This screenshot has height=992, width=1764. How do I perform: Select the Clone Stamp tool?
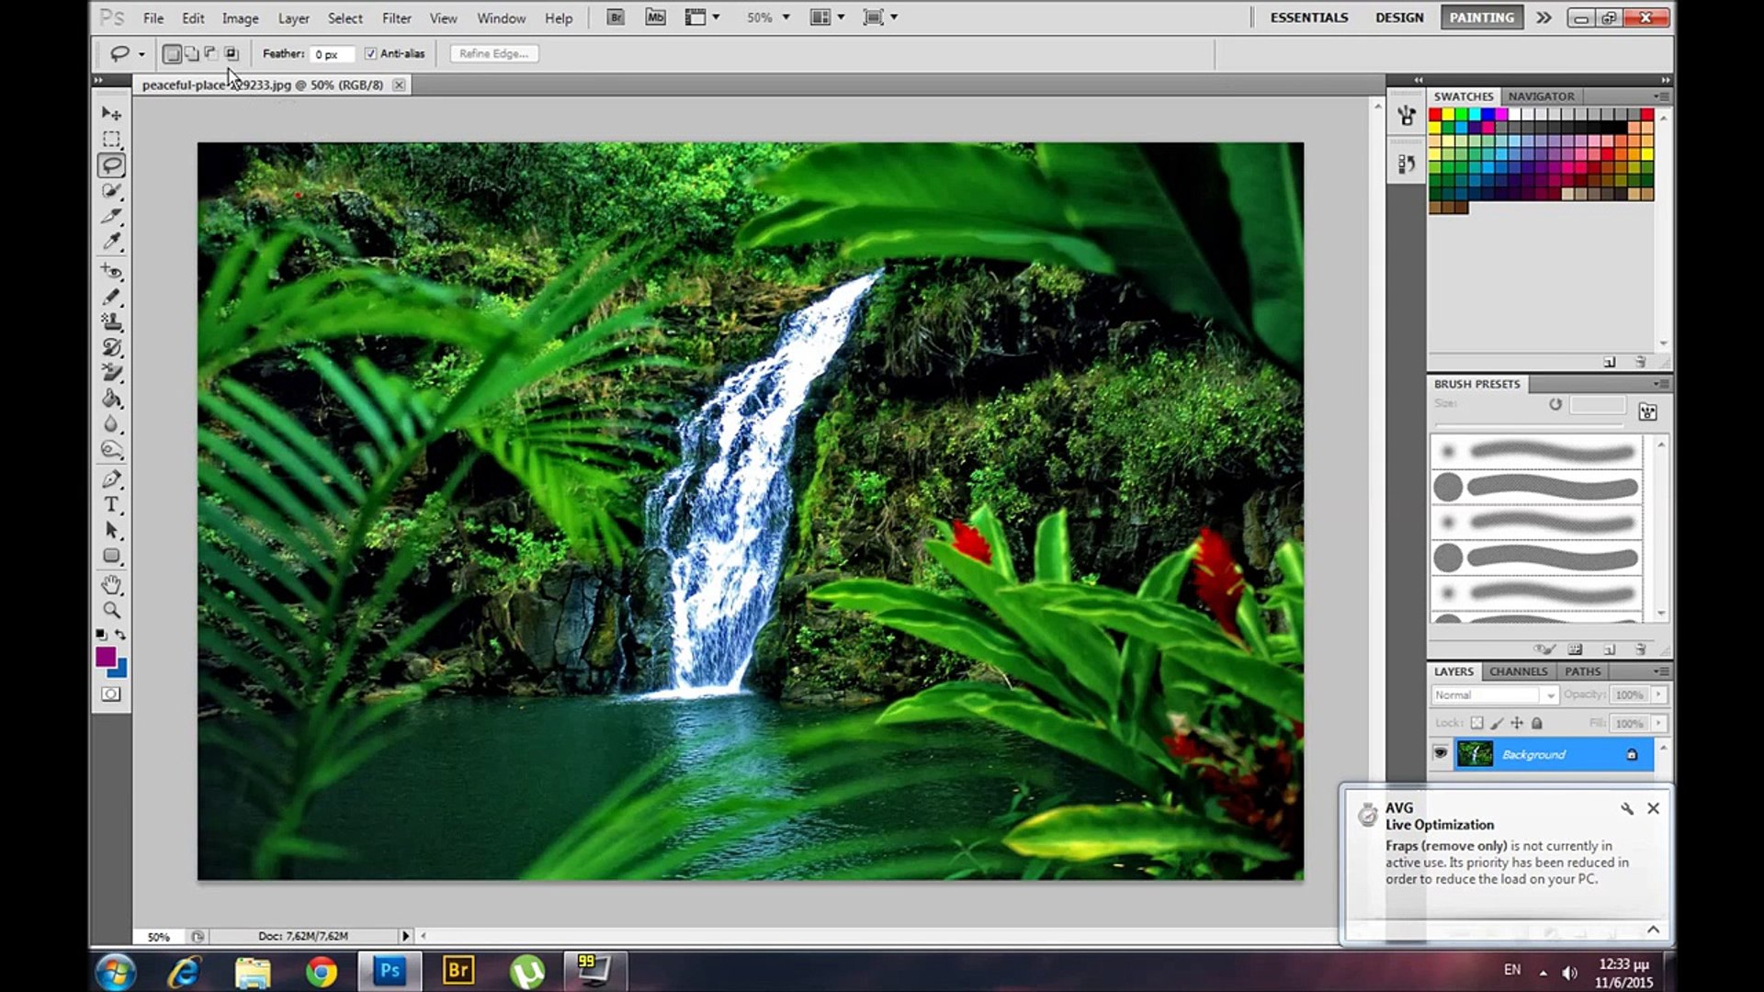(111, 322)
